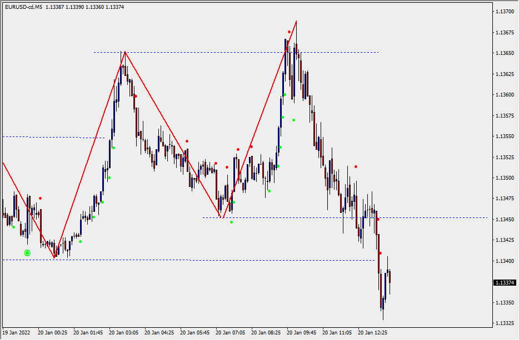
Task: Click the 20 Jan 07:05 time label
Action: 230,333
